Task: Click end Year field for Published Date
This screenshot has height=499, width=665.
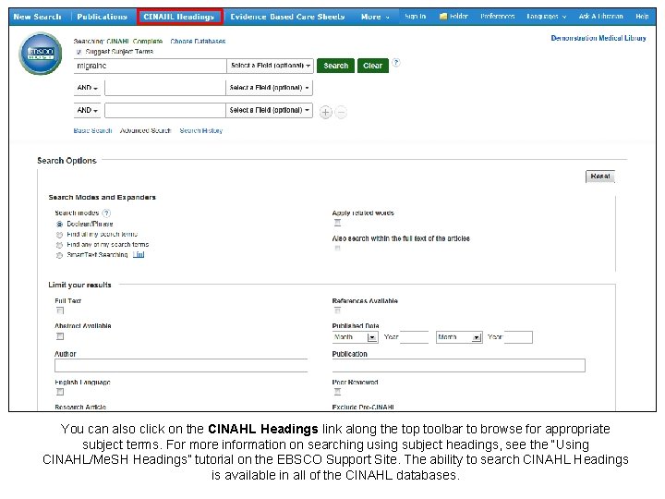Action: 518,337
